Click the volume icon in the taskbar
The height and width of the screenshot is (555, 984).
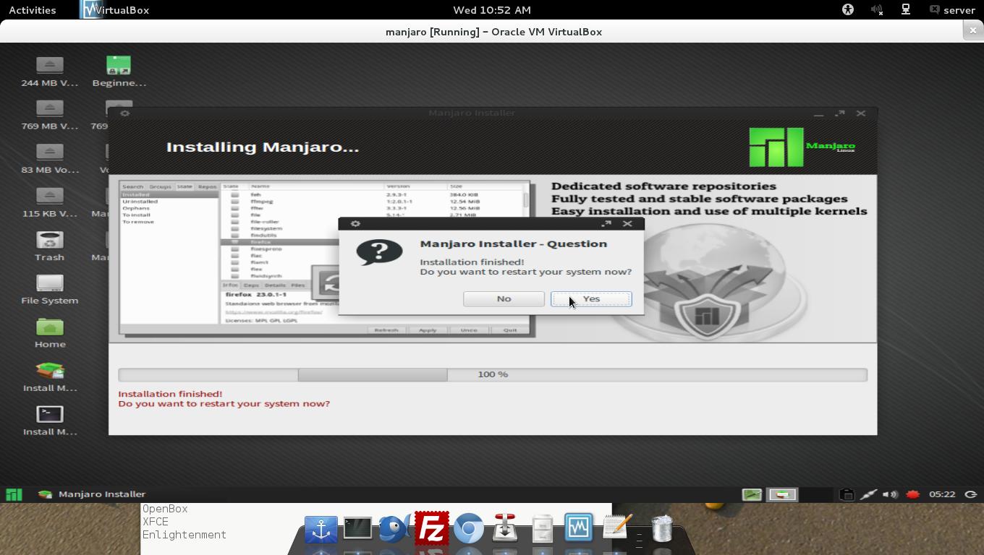889,494
